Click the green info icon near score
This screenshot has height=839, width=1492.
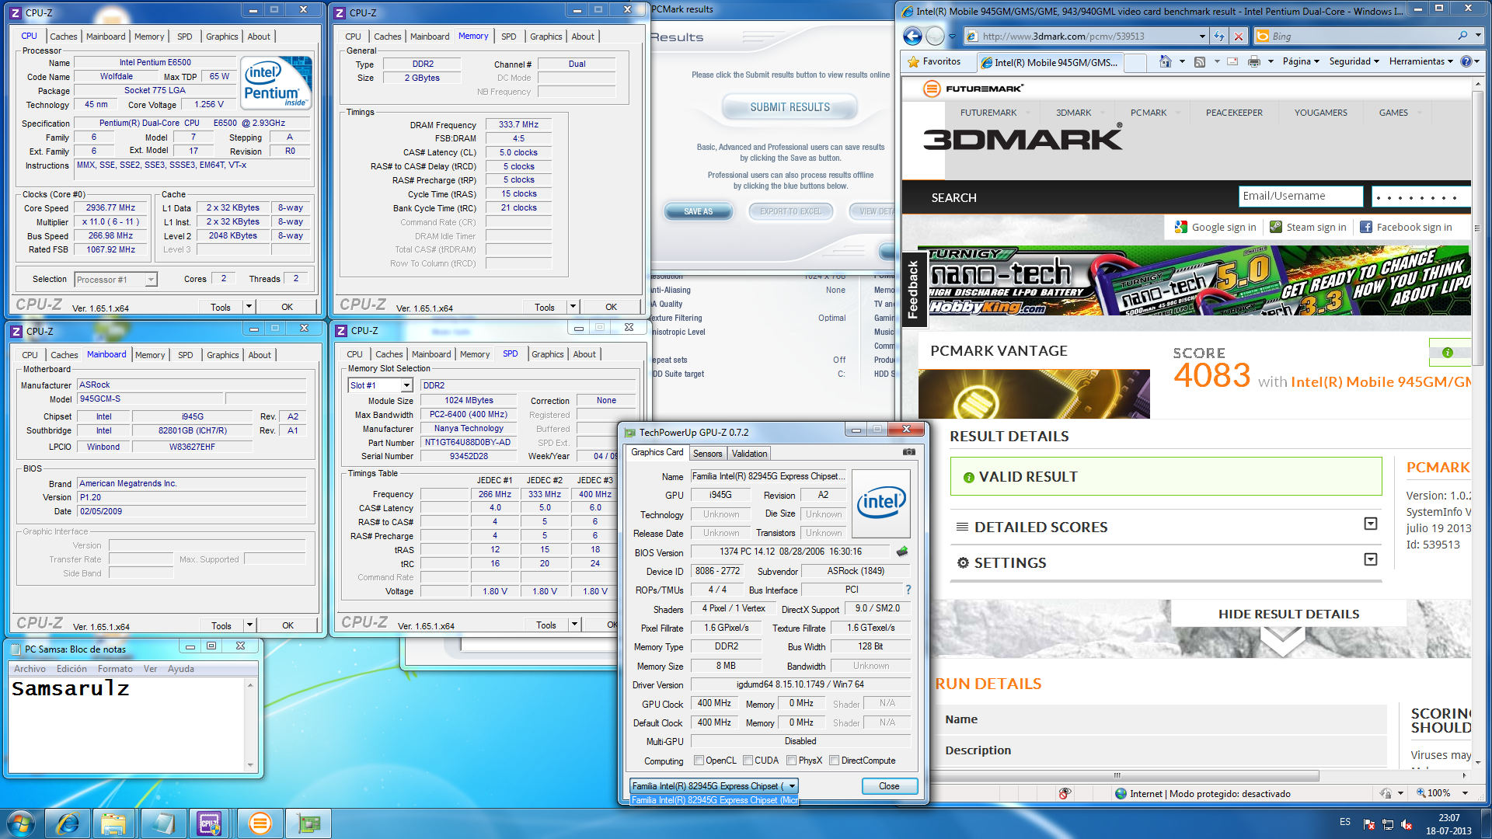pos(1447,353)
